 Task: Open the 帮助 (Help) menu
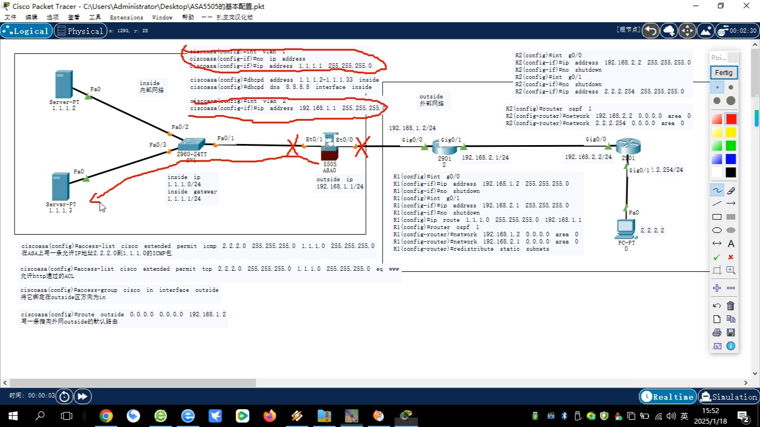(x=188, y=17)
